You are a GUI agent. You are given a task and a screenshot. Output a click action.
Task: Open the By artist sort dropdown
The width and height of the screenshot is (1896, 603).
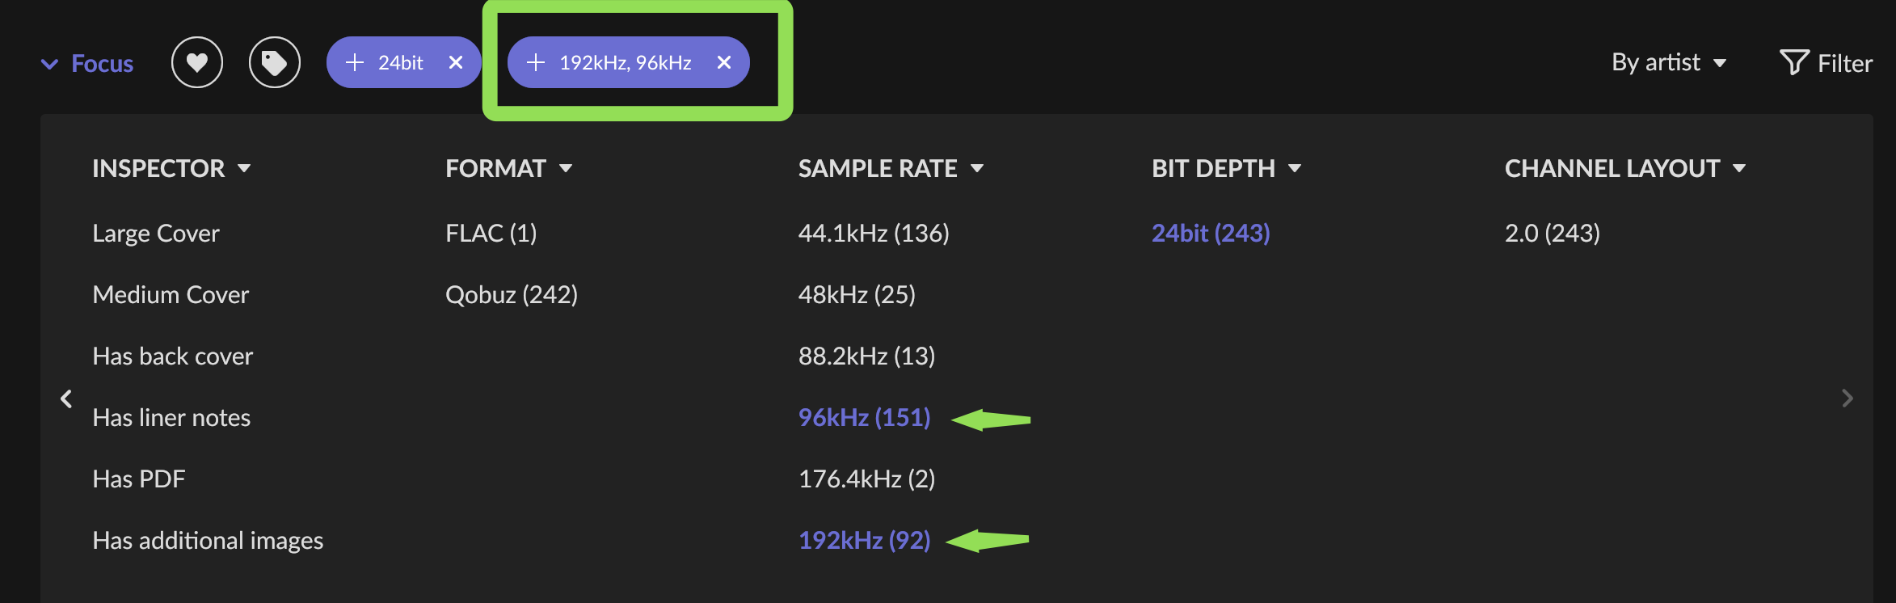[x=1669, y=62]
